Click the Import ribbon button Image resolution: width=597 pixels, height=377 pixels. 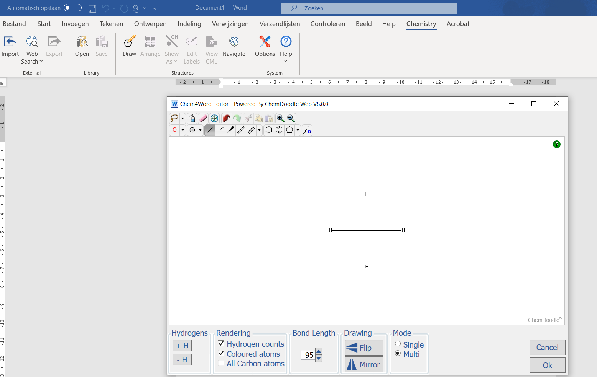(10, 46)
